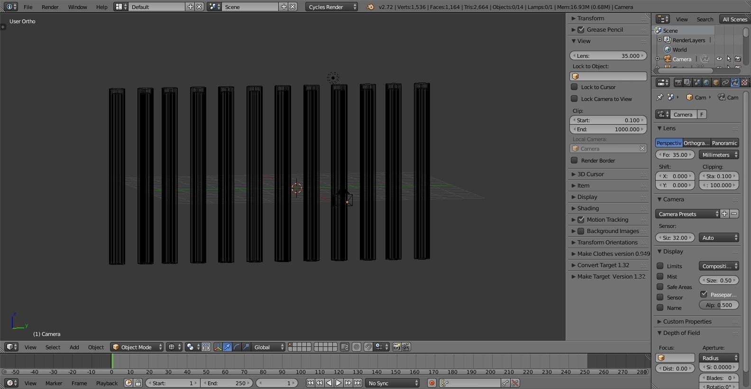Open the Marker menu in timeline
The height and width of the screenshot is (389, 751).
coord(54,383)
